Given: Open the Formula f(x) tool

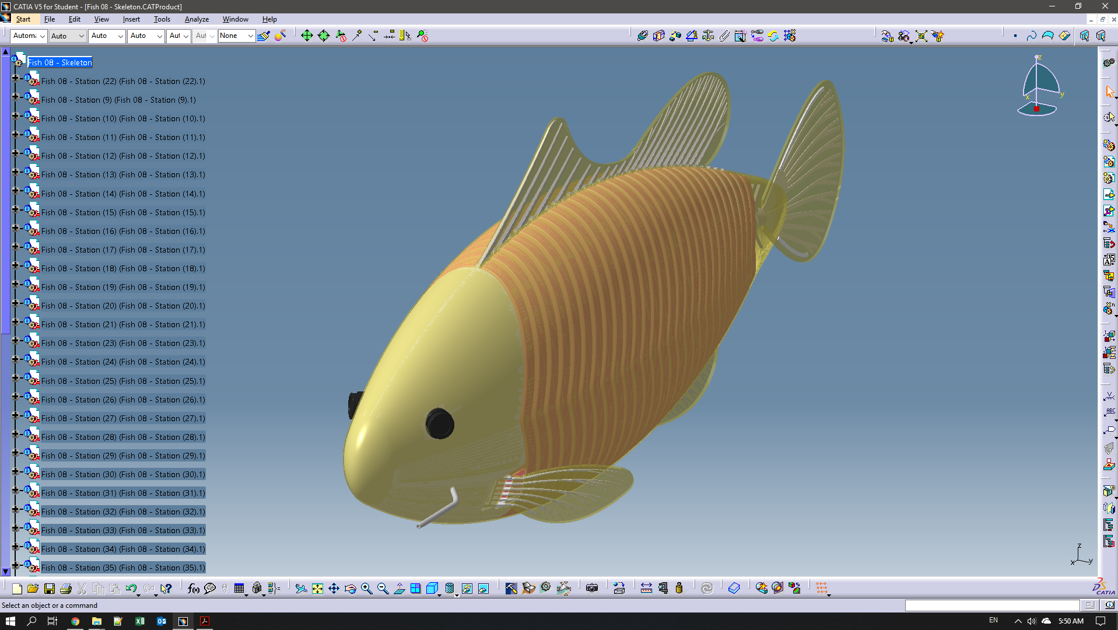Looking at the screenshot, I should [194, 588].
